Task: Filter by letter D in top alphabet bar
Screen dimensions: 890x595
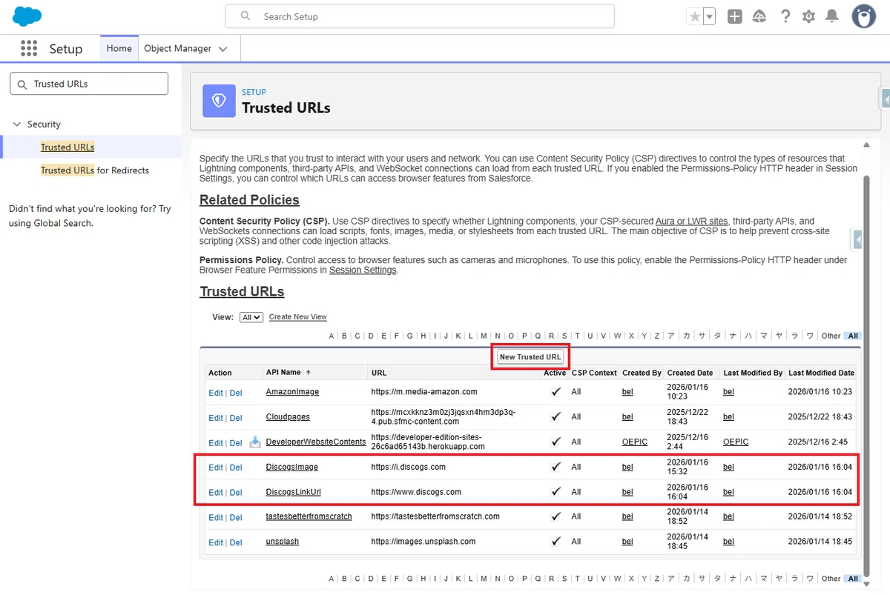Action: pyautogui.click(x=371, y=336)
